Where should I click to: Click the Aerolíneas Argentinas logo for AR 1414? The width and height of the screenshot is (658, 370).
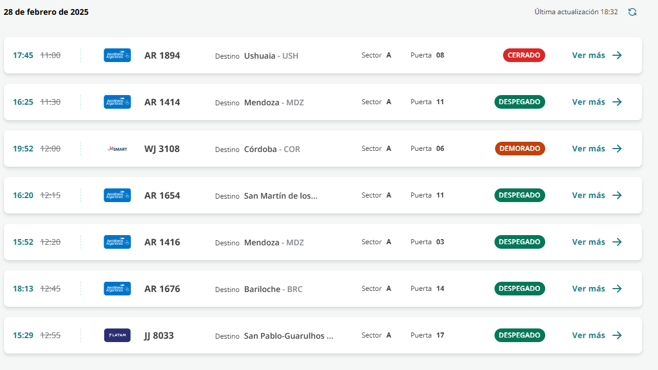point(117,102)
